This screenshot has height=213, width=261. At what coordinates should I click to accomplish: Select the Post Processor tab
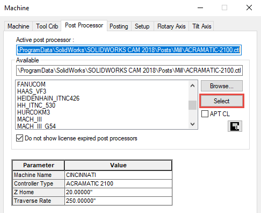(84, 25)
